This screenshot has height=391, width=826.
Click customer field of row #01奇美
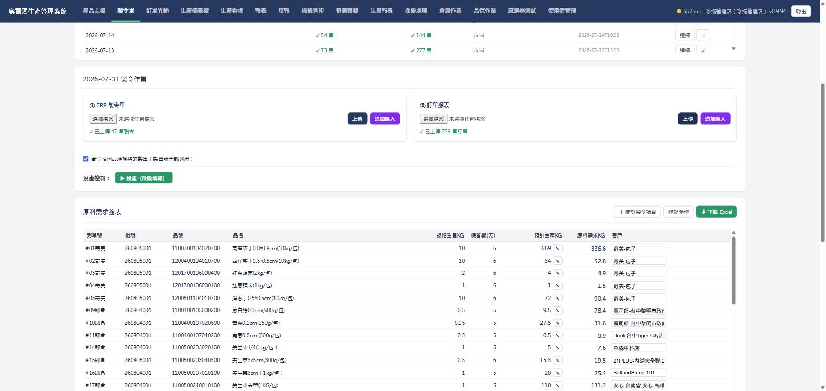click(638, 248)
